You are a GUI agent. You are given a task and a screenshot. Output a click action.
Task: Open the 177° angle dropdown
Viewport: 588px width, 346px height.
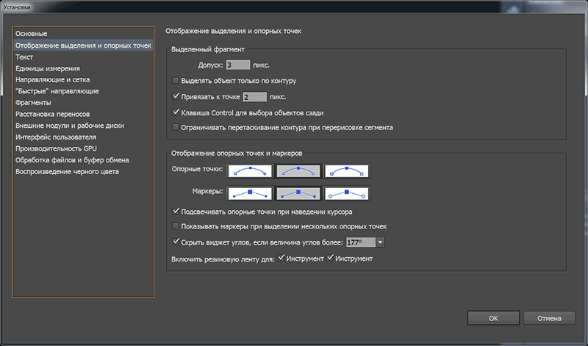[x=380, y=242]
